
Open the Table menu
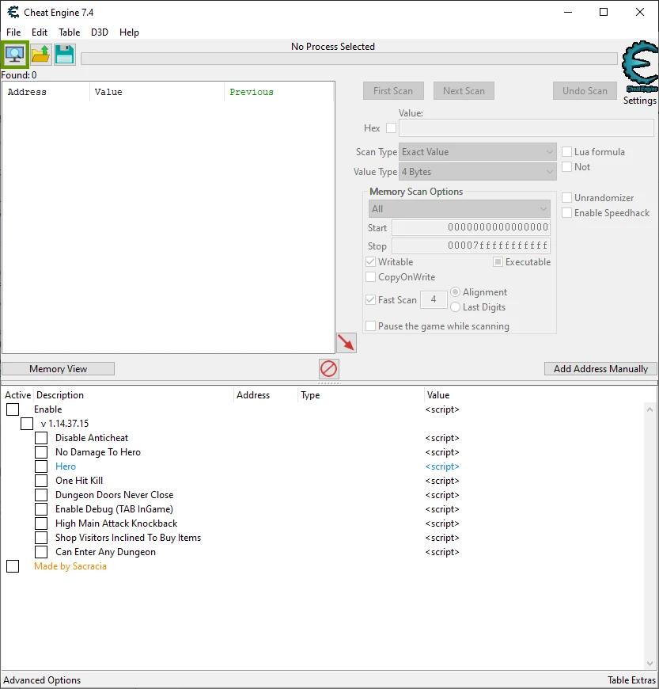click(x=70, y=32)
